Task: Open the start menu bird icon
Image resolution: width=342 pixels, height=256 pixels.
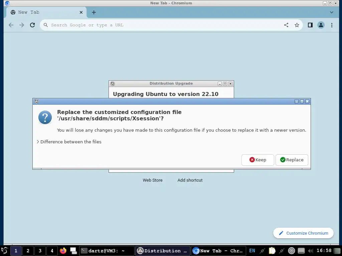Action: pyautogui.click(x=5, y=251)
